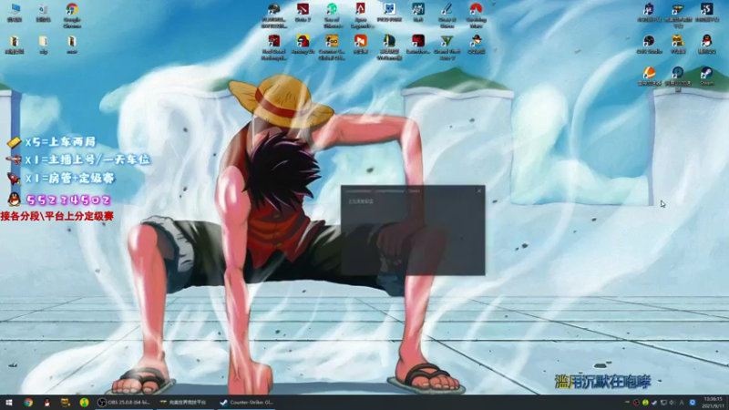Select the UU accelerator shortcut beside Steam

pyautogui.click(x=678, y=78)
